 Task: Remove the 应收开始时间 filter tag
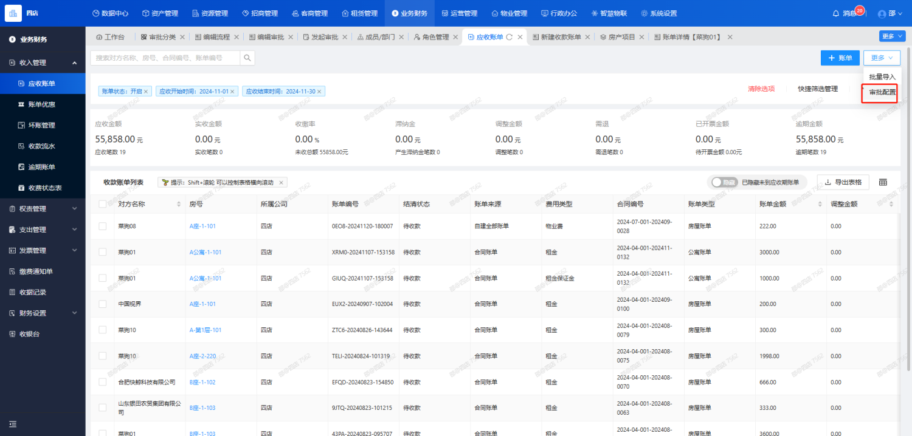[x=232, y=91]
